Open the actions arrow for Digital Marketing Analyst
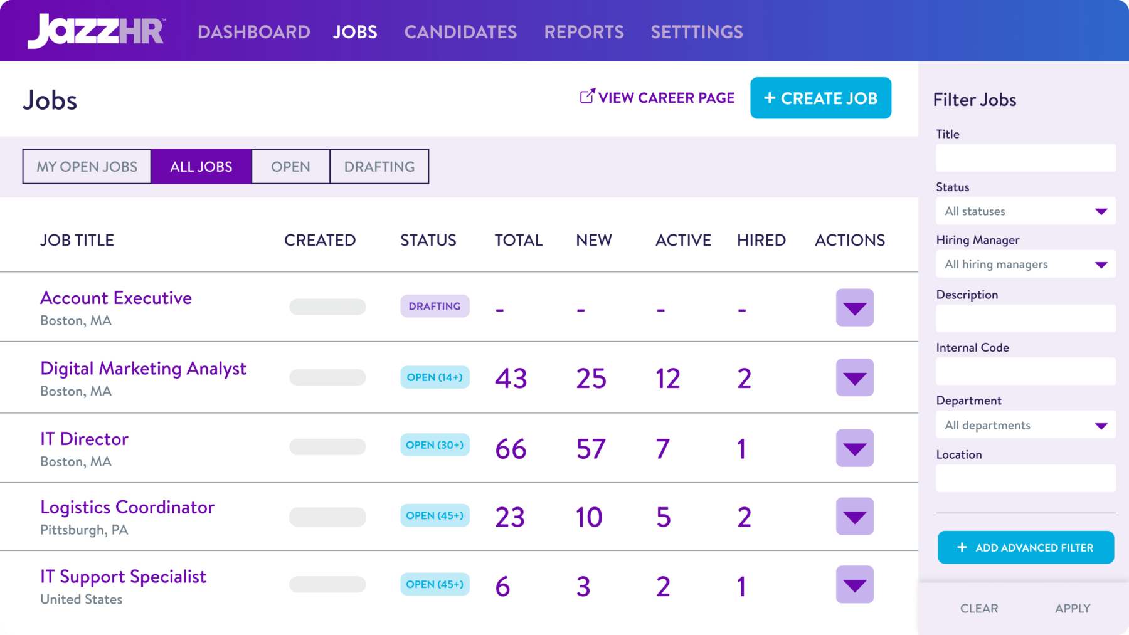1129x635 pixels. (x=855, y=377)
